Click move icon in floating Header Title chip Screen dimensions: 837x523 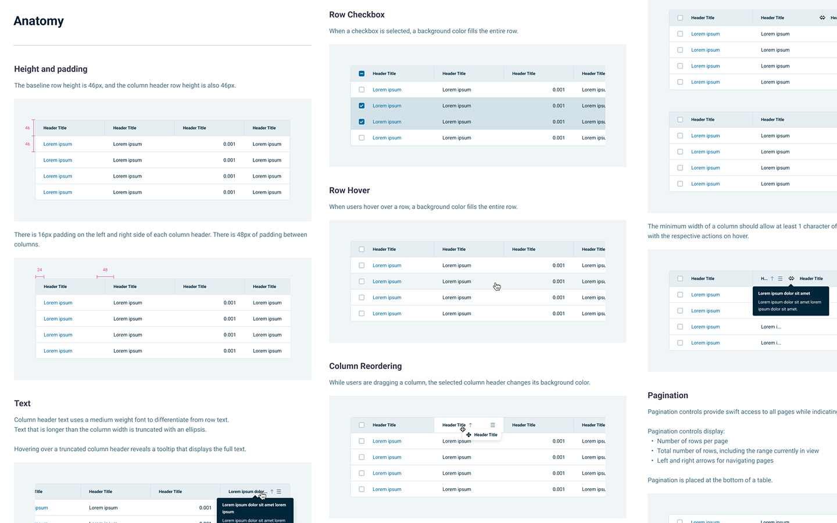468,435
